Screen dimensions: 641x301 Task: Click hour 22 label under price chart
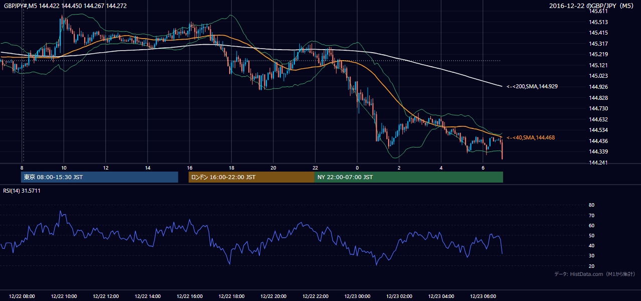point(315,168)
